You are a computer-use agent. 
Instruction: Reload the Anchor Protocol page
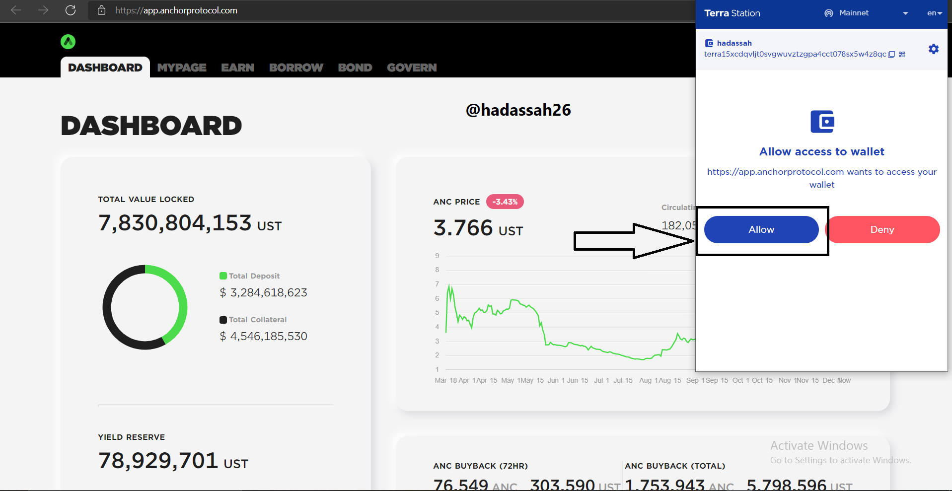tap(71, 10)
